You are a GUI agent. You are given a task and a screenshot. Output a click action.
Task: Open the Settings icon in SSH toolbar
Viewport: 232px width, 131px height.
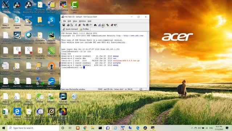(107, 25)
